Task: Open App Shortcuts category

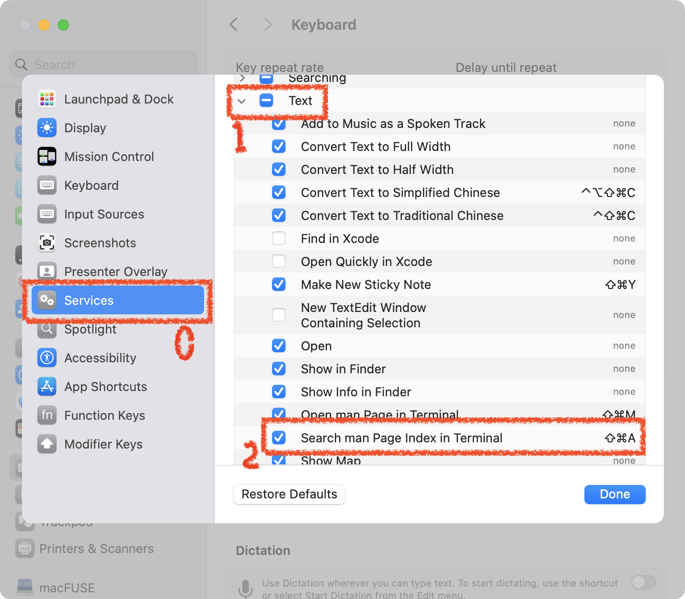Action: pyautogui.click(x=105, y=387)
